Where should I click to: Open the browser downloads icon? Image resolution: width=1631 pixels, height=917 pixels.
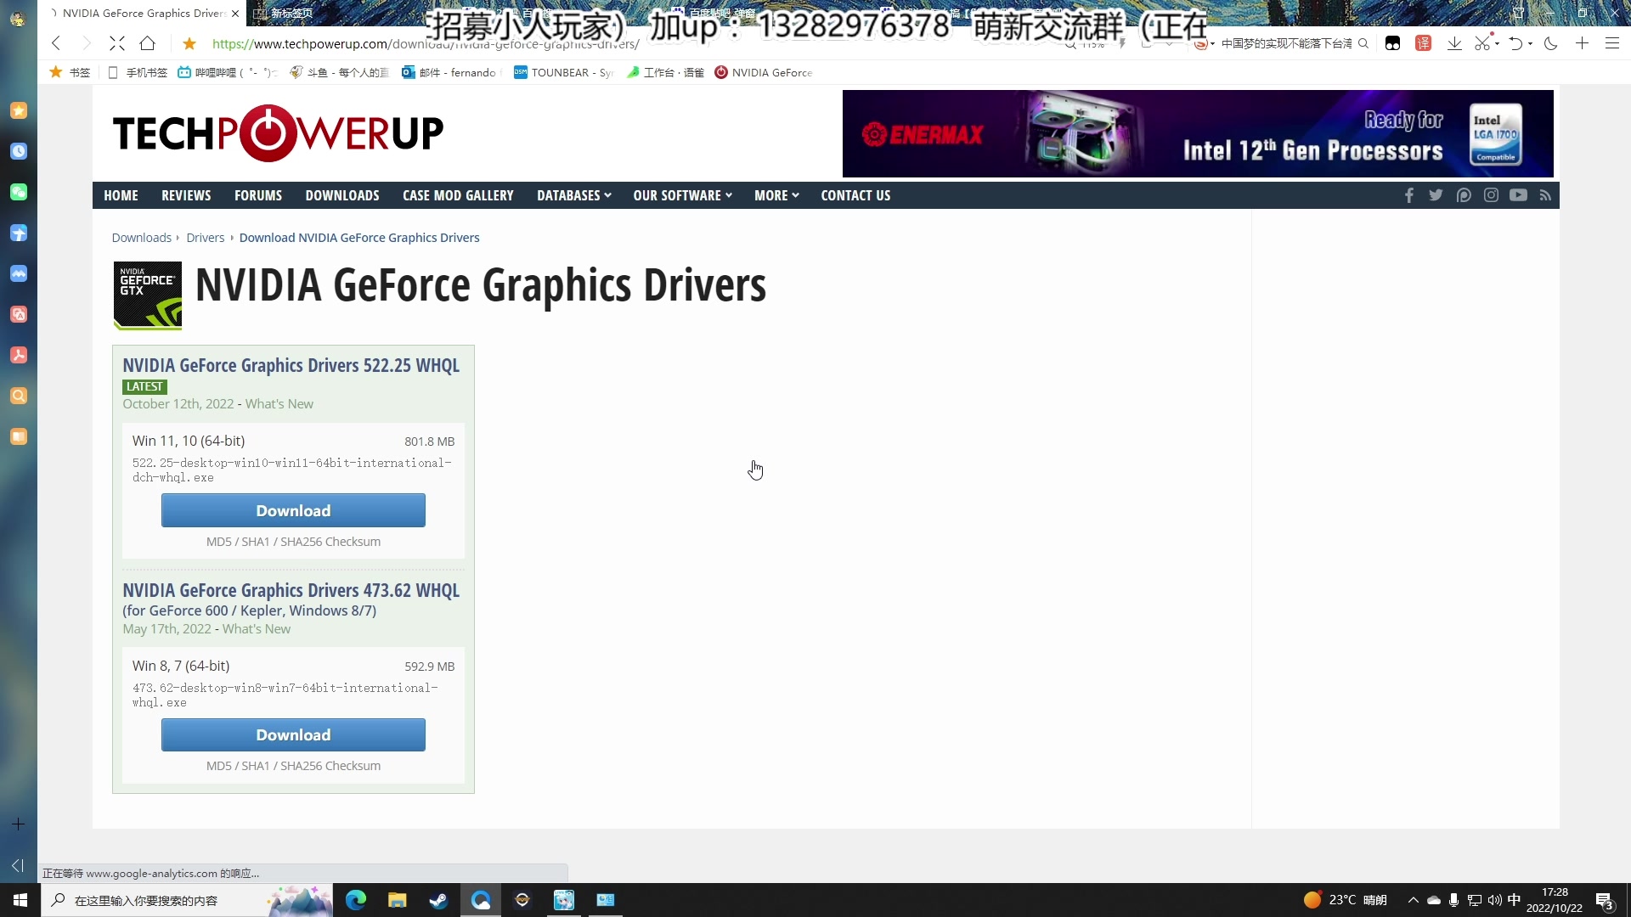tap(1455, 42)
